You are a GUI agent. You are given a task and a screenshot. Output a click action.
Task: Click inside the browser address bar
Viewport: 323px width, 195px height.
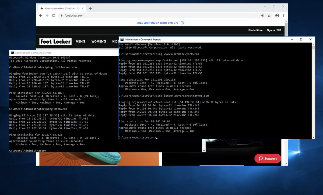(x=108, y=16)
